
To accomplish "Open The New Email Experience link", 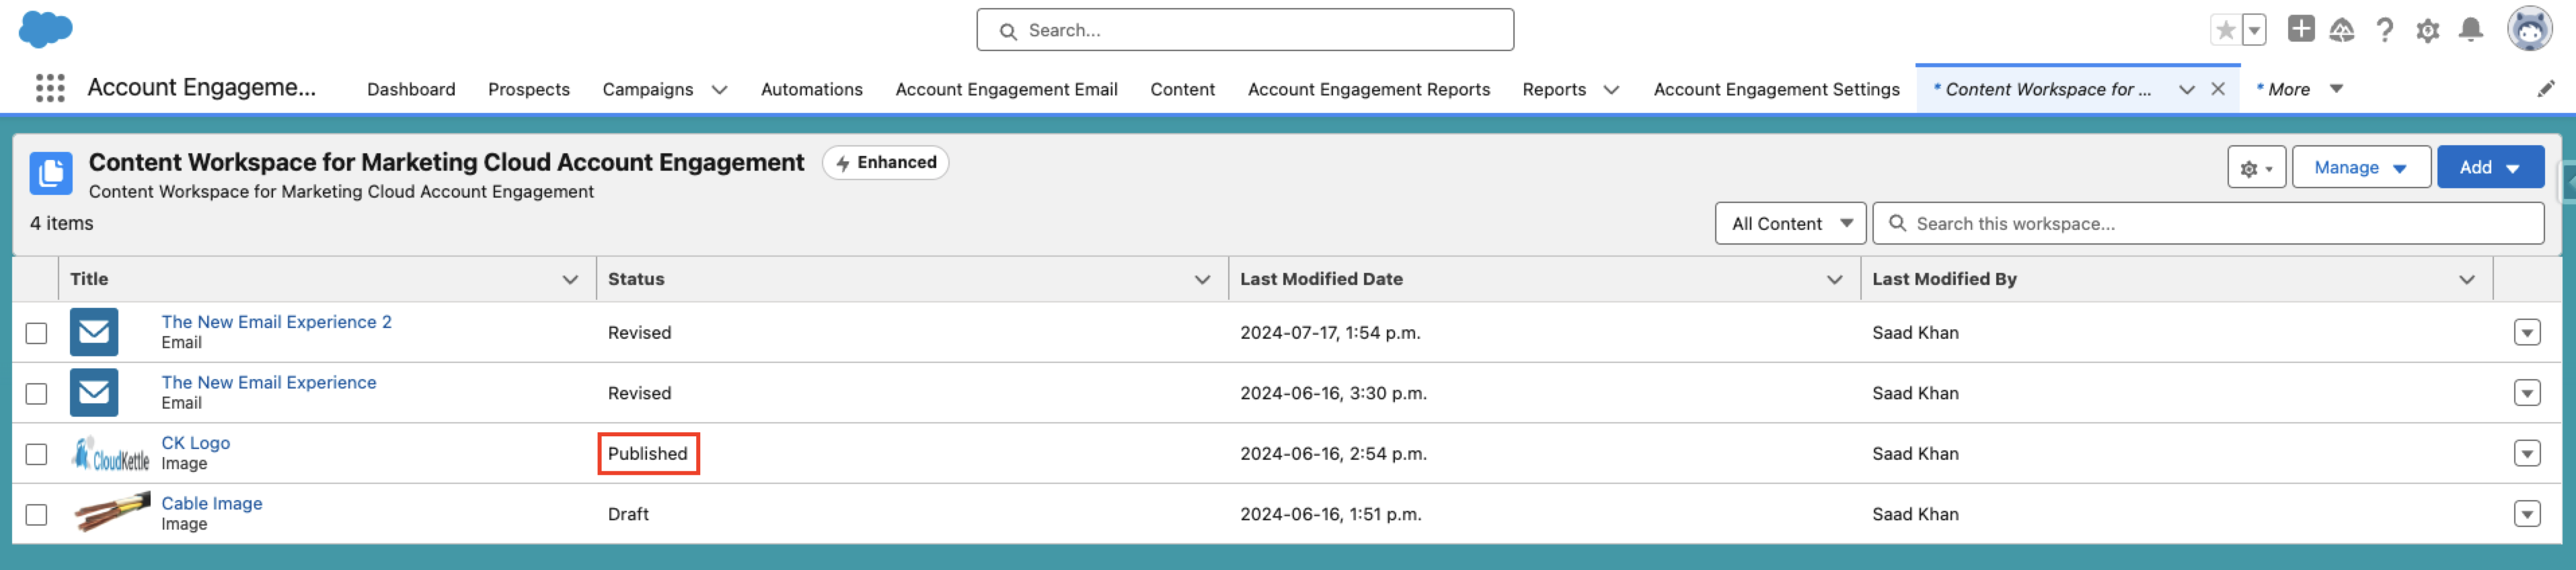I will point(269,382).
